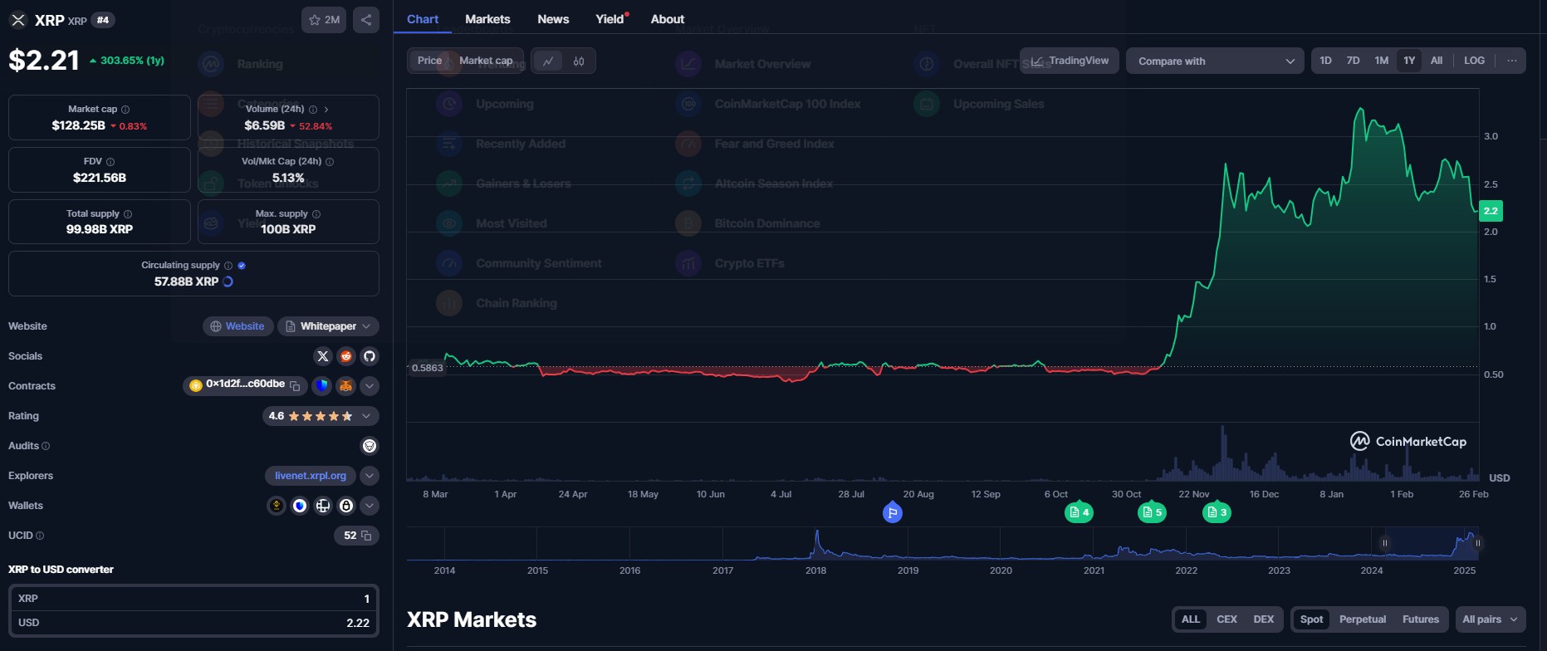Toggle chart to Market cap view
The image size is (1547, 651).
[486, 61]
